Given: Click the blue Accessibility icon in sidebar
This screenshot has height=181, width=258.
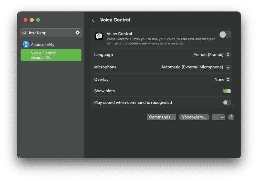Looking at the screenshot, I should click(26, 44).
